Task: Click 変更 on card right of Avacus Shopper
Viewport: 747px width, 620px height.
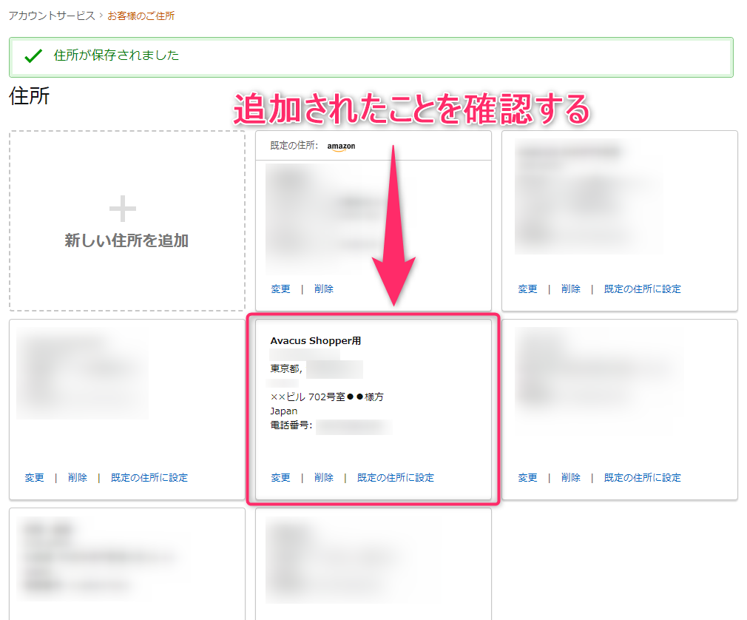Action: click(527, 478)
